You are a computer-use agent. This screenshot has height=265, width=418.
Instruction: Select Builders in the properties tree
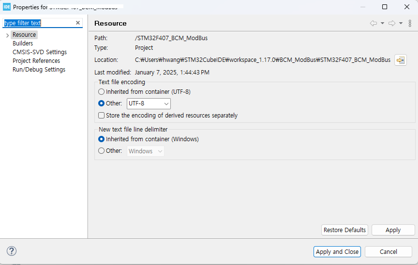(x=23, y=44)
